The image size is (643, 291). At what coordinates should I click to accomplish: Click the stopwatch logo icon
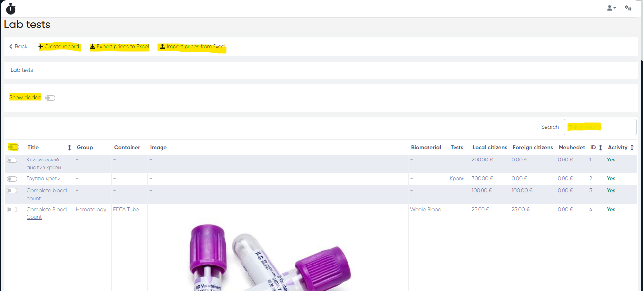tap(11, 9)
